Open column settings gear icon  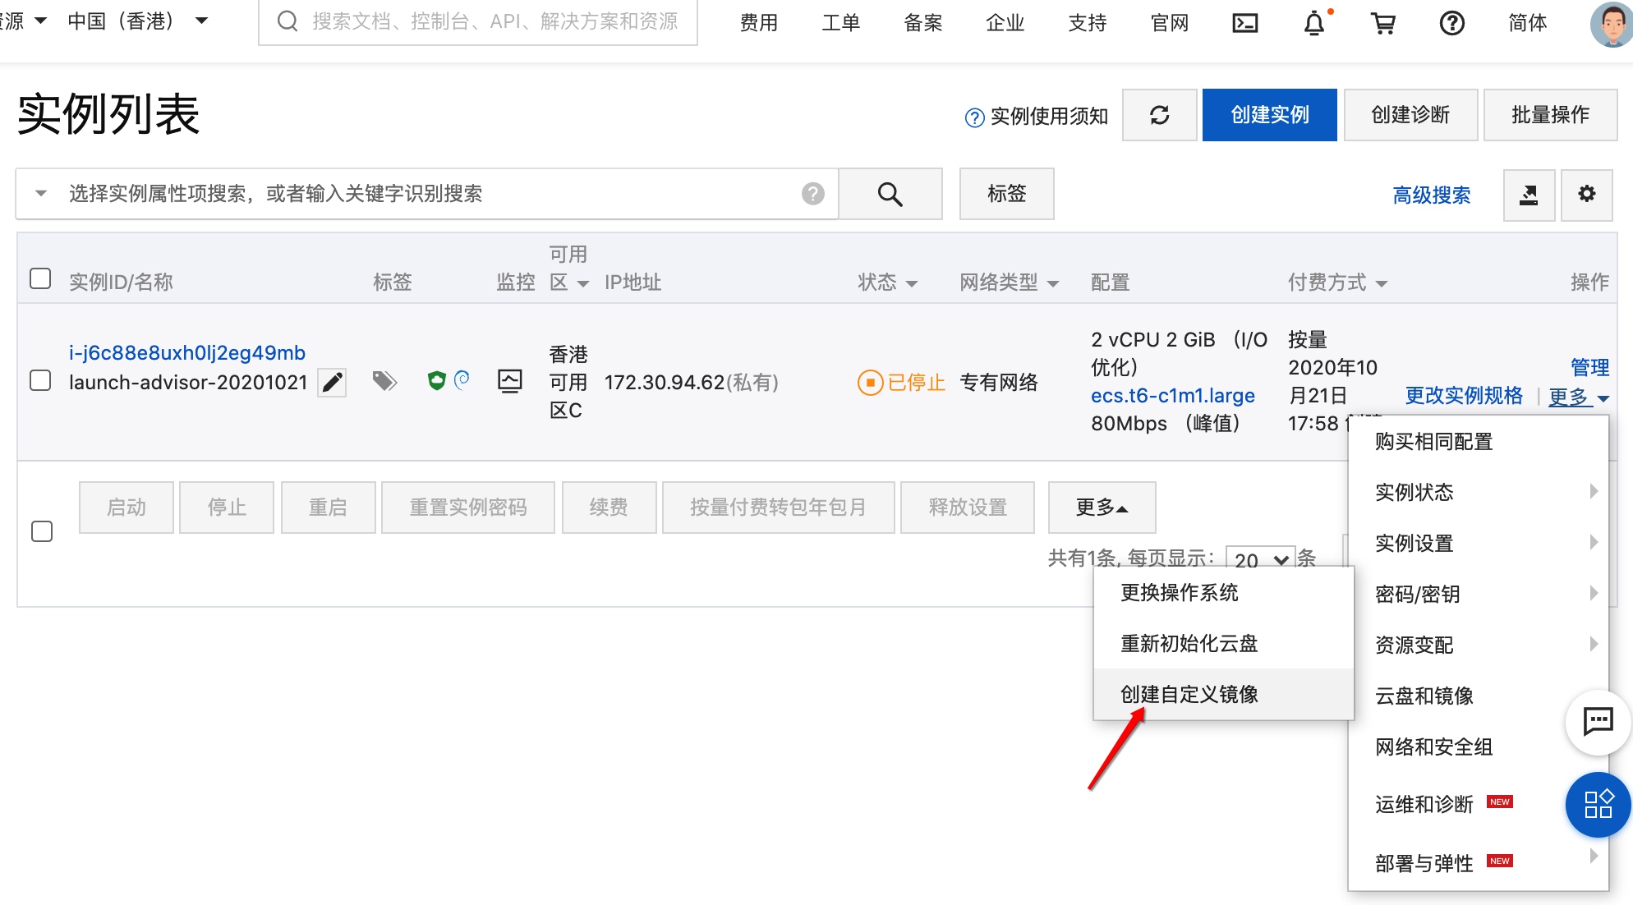[x=1587, y=195]
